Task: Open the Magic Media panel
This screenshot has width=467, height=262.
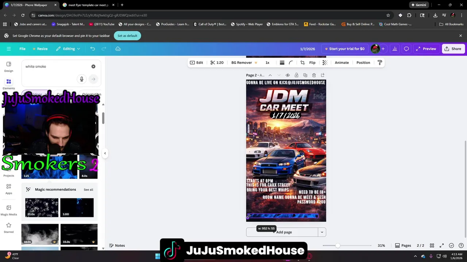Action: click(9, 210)
